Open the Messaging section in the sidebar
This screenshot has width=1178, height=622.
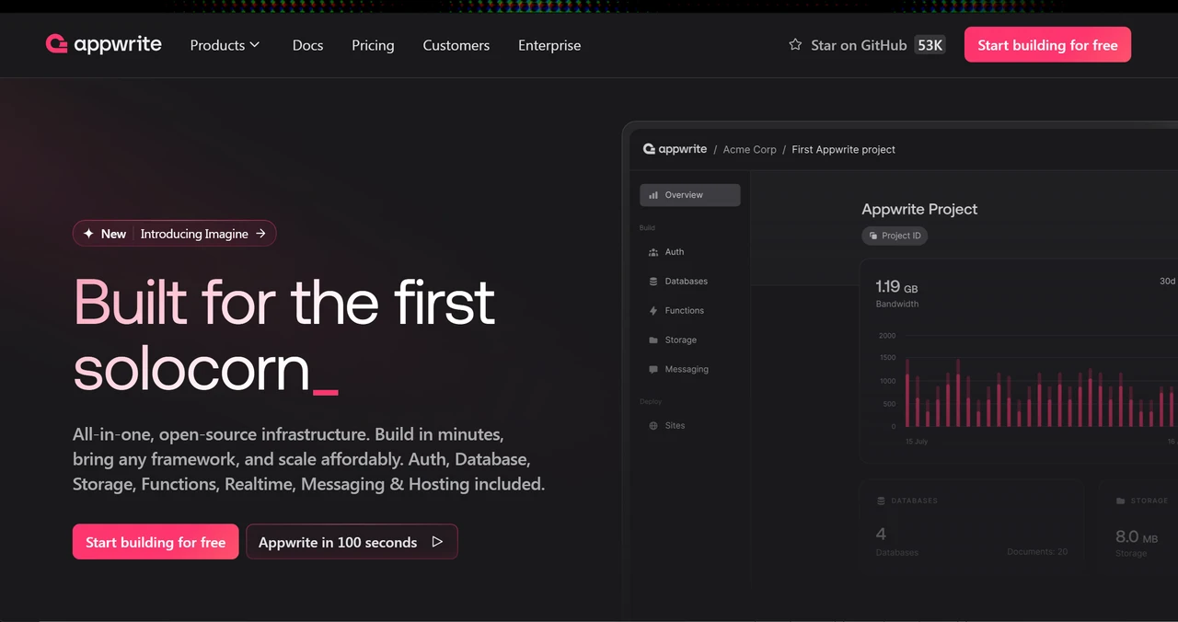pos(687,369)
